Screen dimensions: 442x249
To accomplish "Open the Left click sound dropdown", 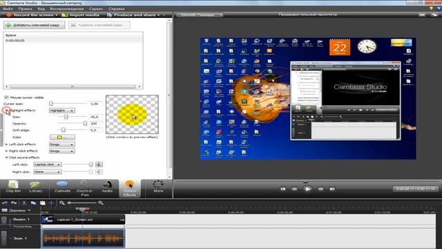I will 48,165.
